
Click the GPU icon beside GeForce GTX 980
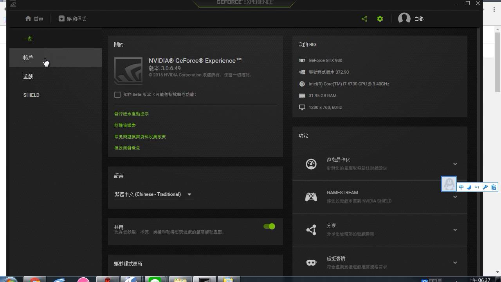click(x=302, y=60)
